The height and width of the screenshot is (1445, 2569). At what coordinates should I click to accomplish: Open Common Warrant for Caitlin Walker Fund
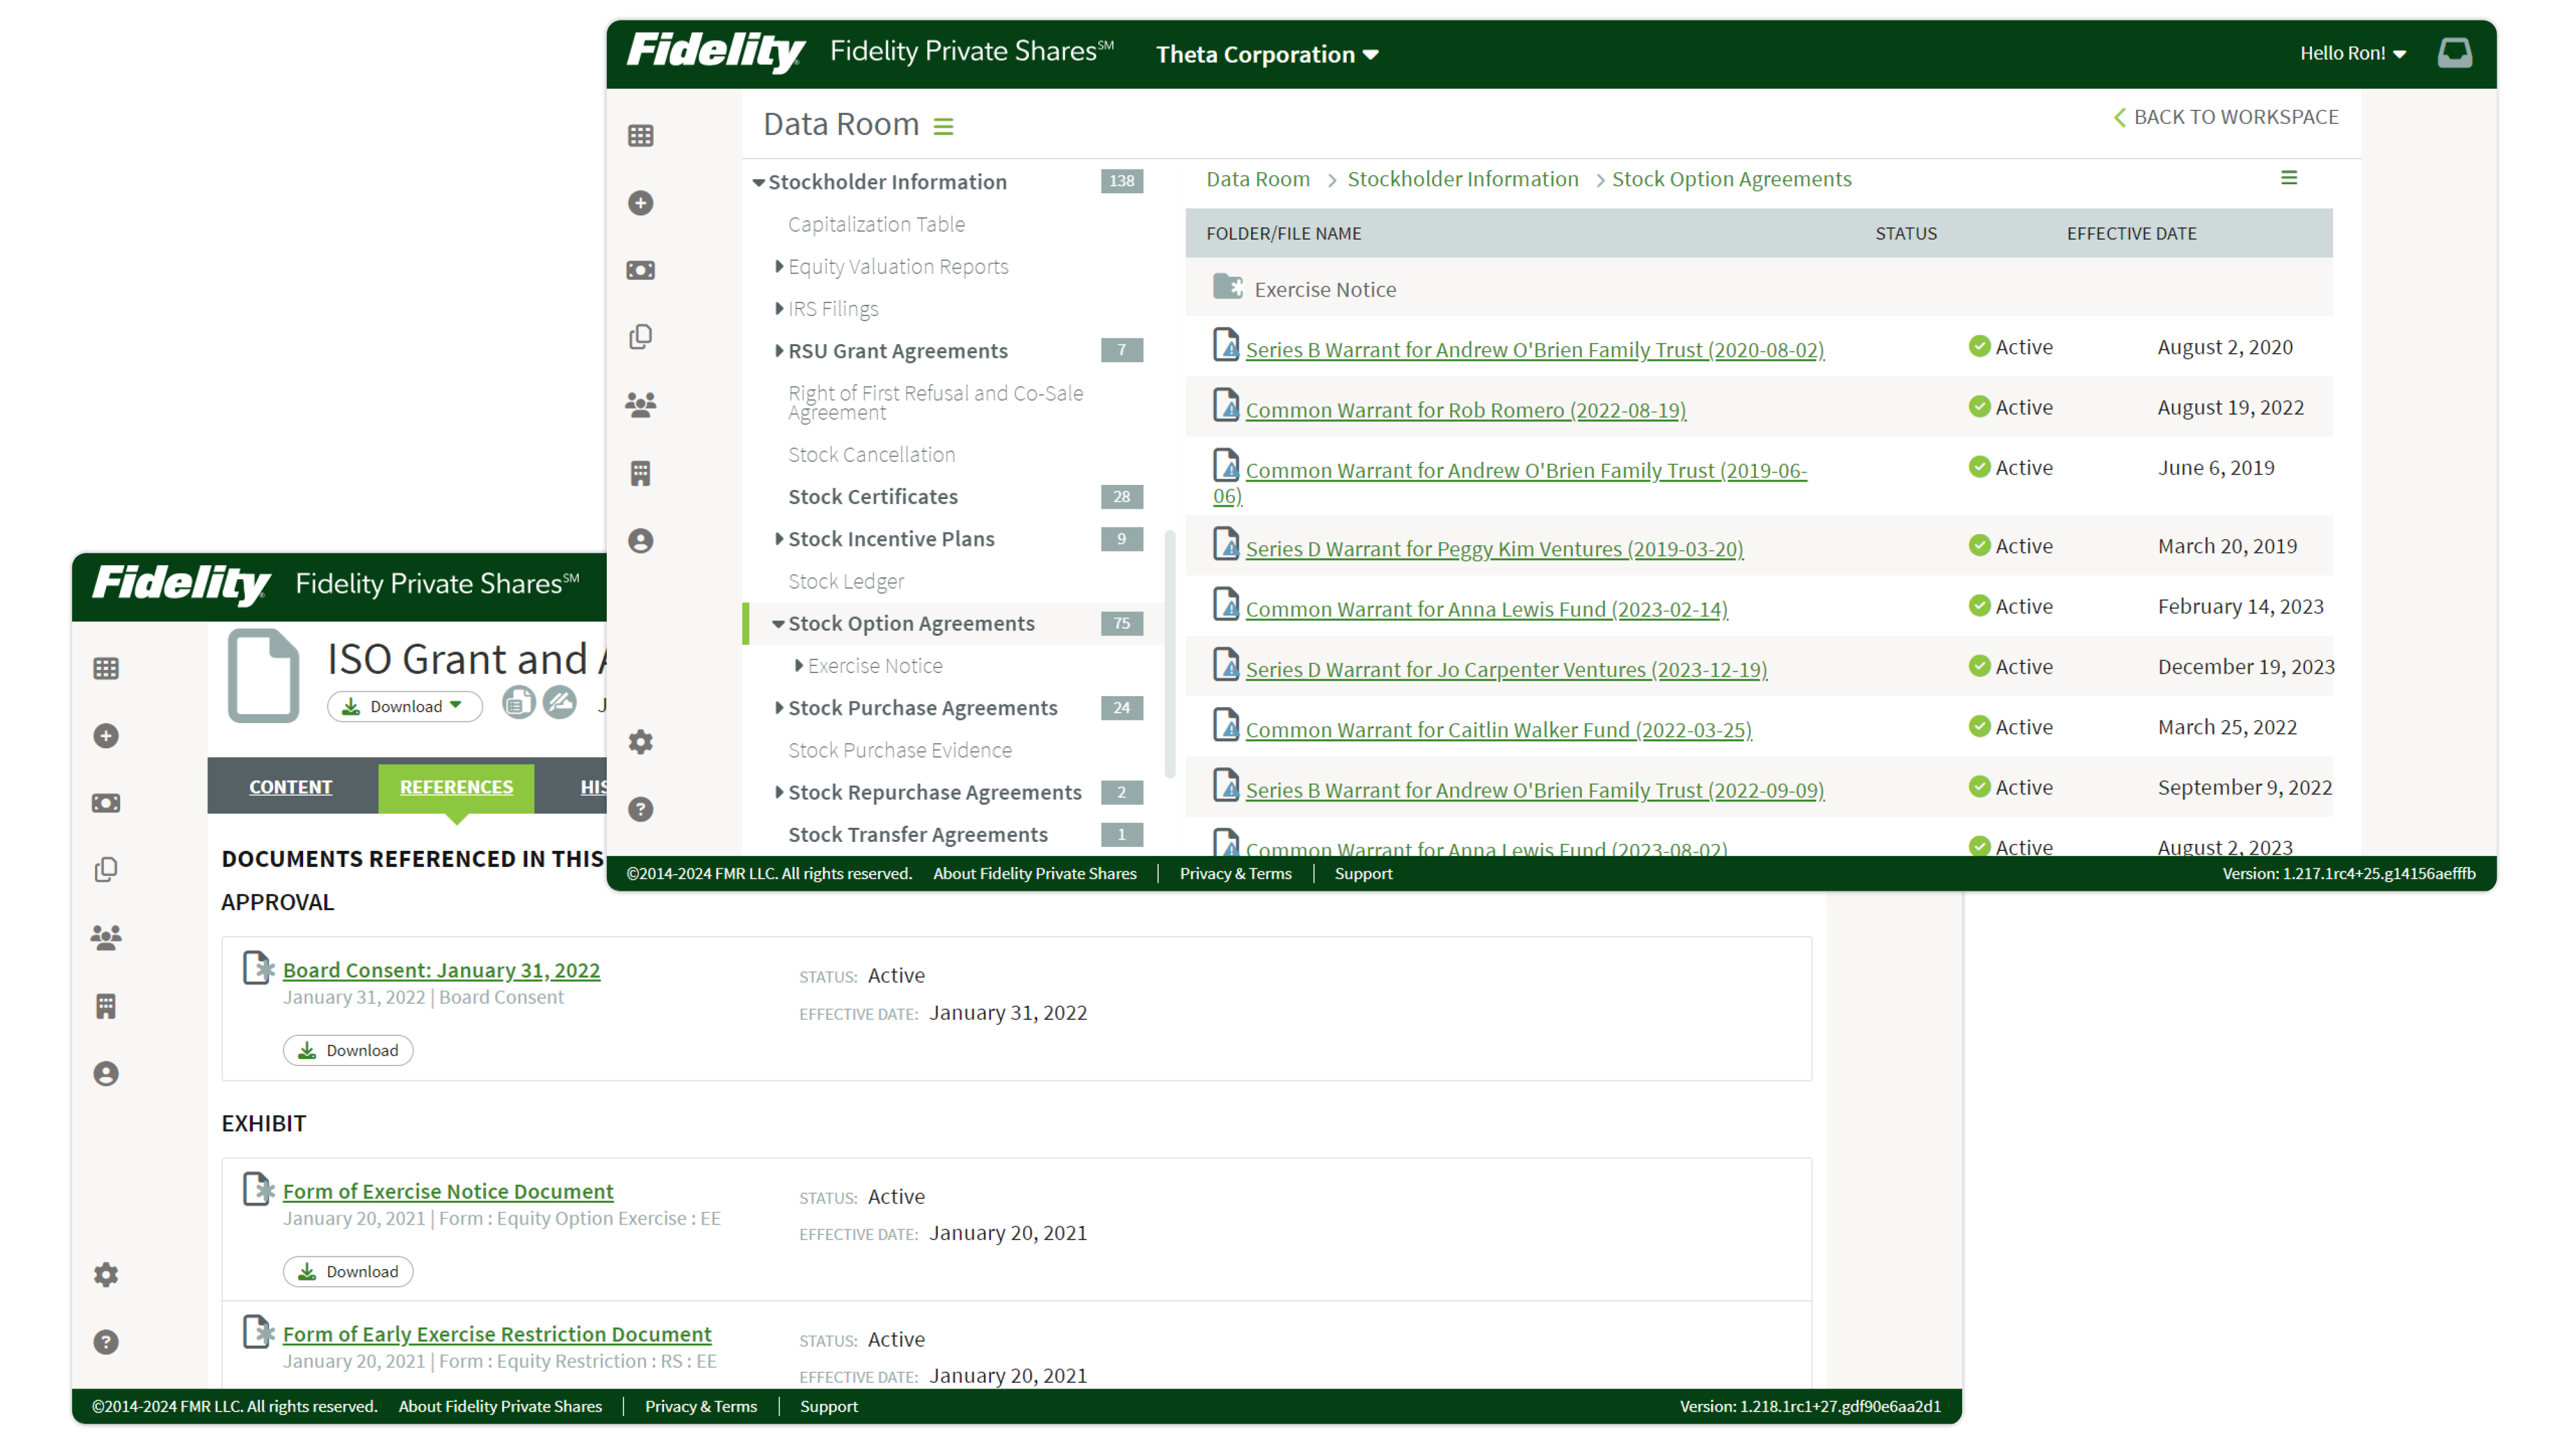click(1498, 729)
